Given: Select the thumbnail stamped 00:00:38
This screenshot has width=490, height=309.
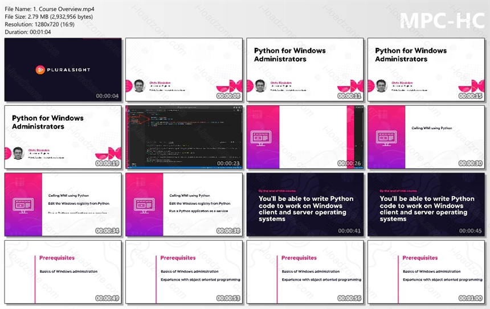Looking at the screenshot, I should [x=184, y=204].
